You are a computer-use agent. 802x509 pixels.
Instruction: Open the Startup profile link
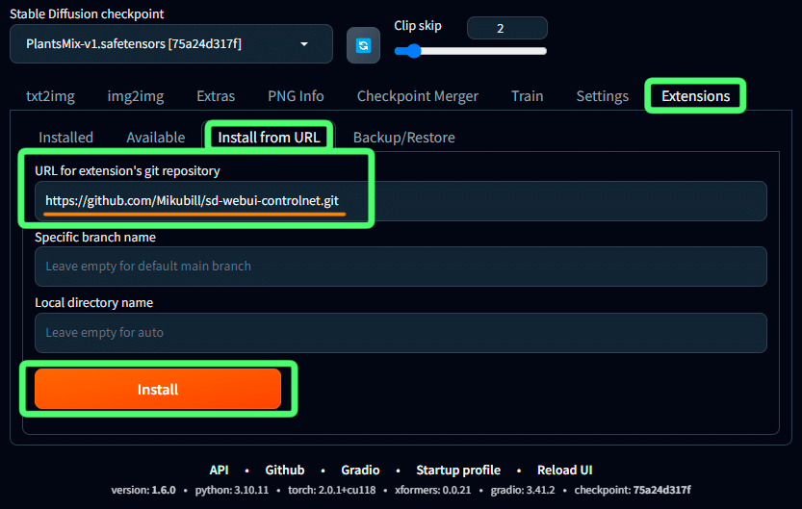pyautogui.click(x=457, y=471)
